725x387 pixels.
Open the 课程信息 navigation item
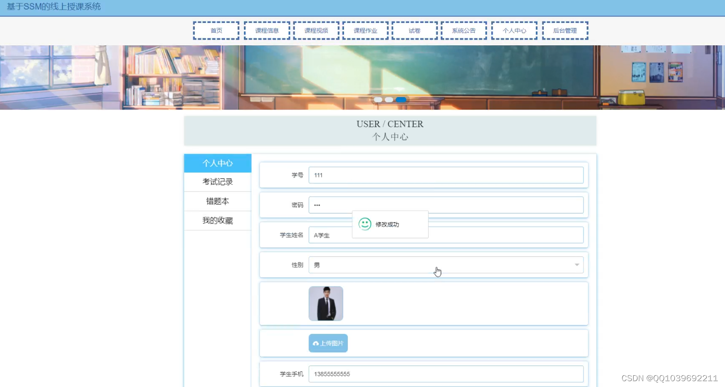[267, 31]
